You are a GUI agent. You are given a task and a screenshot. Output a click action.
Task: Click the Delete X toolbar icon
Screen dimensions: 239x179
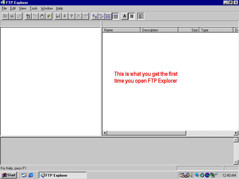click(x=79, y=16)
